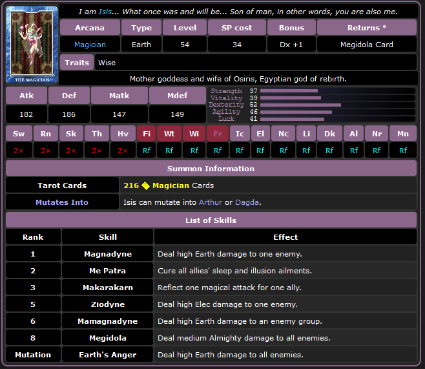The width and height of the screenshot is (425, 369).
Task: Click the Rf value under Fi
Action: coord(147,150)
